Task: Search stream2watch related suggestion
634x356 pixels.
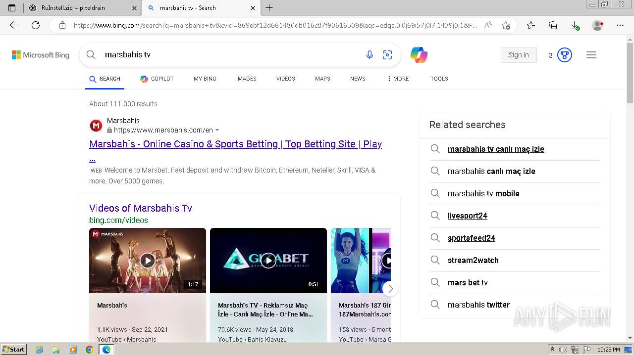Action: (x=473, y=260)
